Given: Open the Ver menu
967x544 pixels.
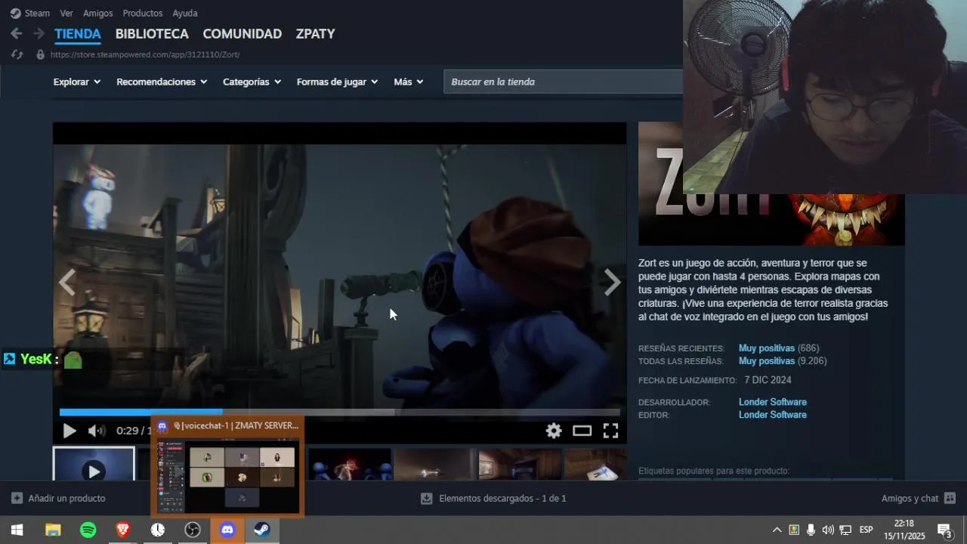Looking at the screenshot, I should tap(66, 13).
